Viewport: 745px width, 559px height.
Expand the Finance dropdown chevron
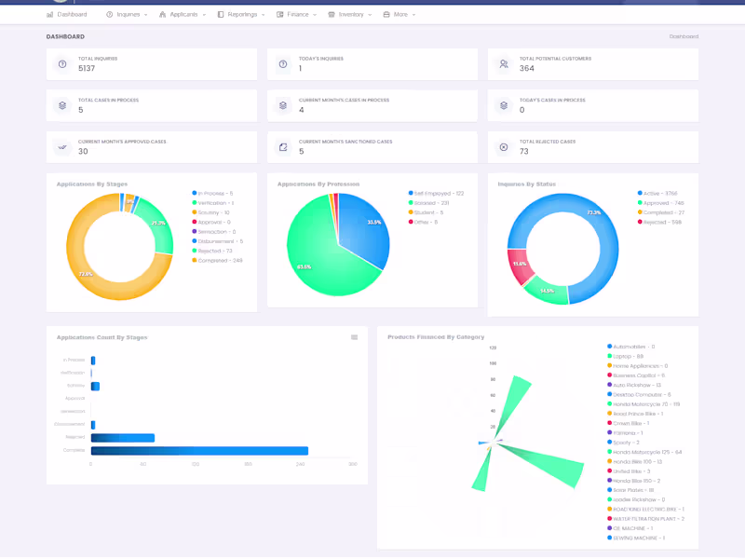315,15
